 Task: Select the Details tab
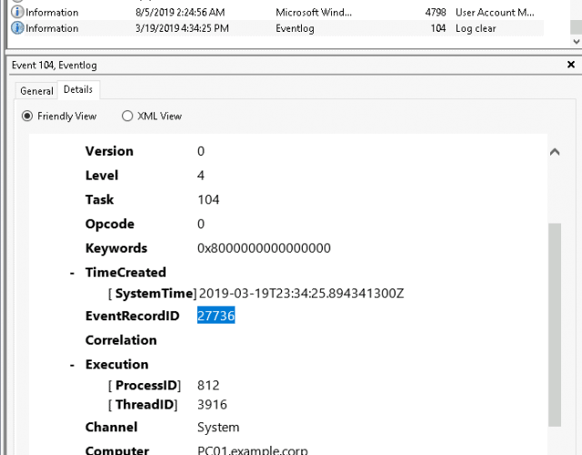coord(78,89)
